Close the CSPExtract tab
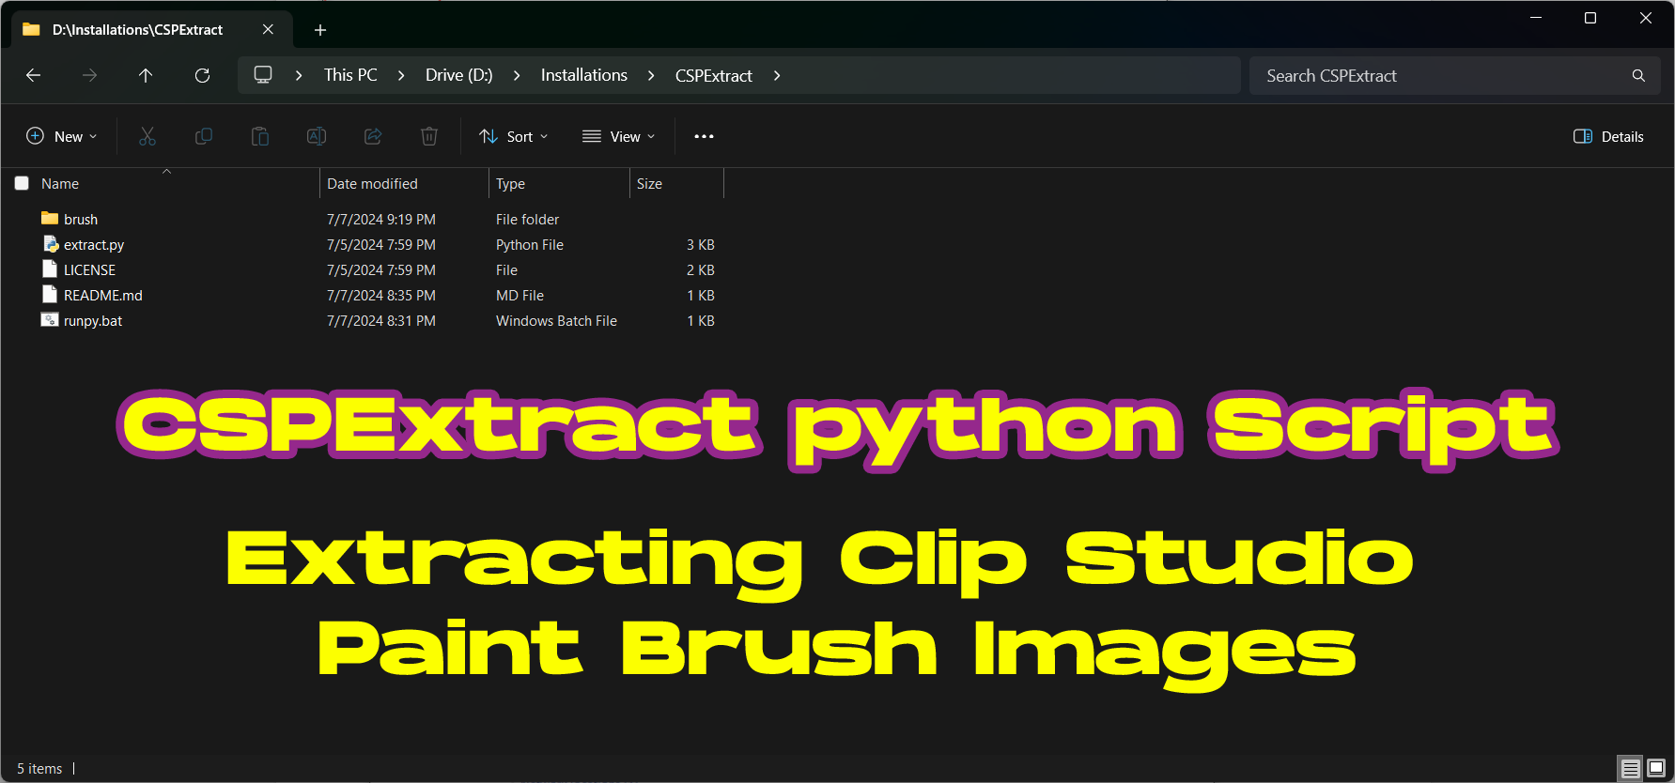 point(268,29)
